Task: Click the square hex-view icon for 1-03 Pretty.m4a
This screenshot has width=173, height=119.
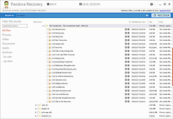Action: coord(126,33)
